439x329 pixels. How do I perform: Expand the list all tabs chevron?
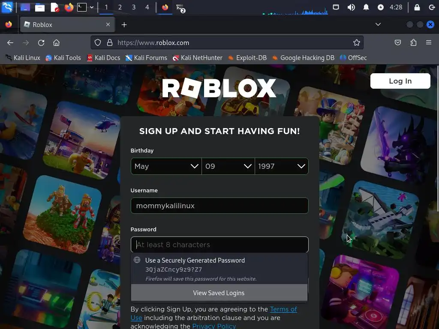(x=378, y=24)
